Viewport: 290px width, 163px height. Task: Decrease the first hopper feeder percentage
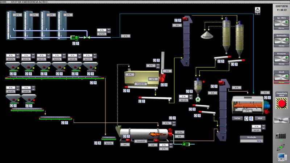(x=18, y=57)
